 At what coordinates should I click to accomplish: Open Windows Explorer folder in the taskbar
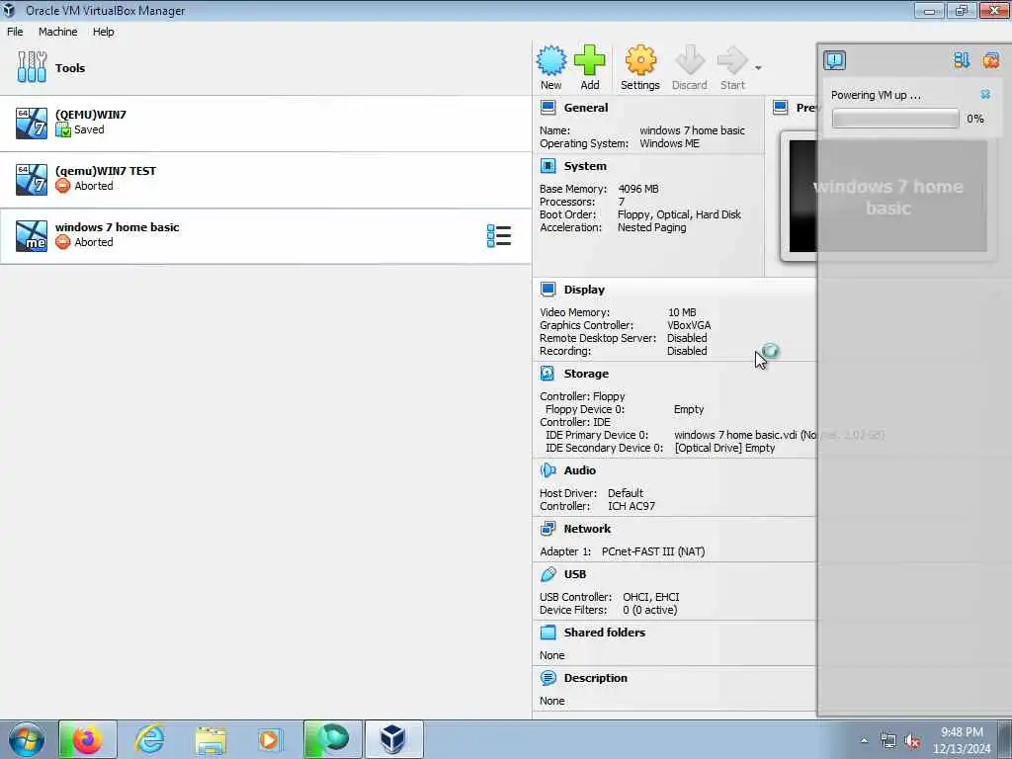pos(211,739)
